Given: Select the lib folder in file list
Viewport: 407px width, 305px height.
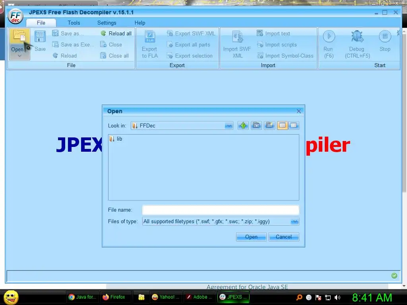Looking at the screenshot, I should 116,139.
